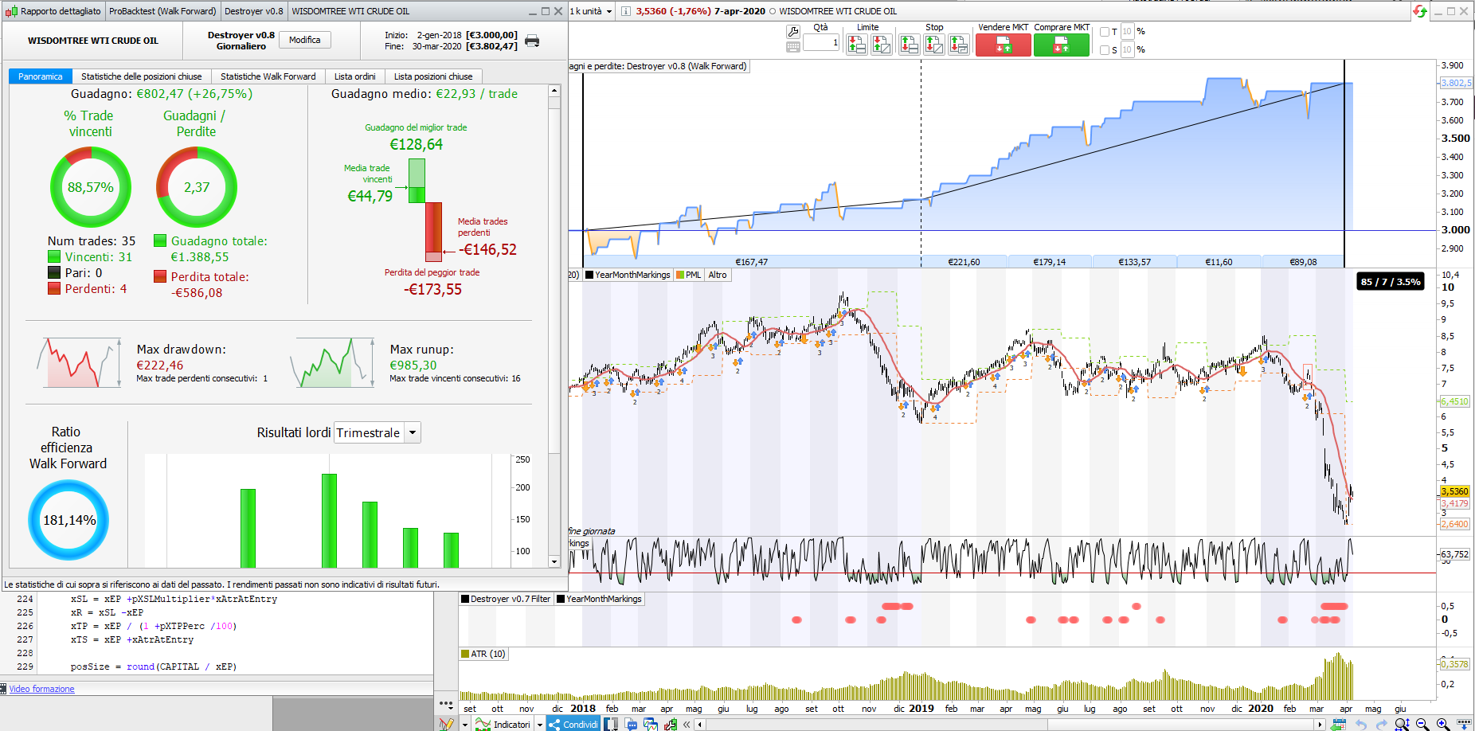The height and width of the screenshot is (731, 1475).
Task: Open Statistiche Walk Forward tab
Action: 268,76
